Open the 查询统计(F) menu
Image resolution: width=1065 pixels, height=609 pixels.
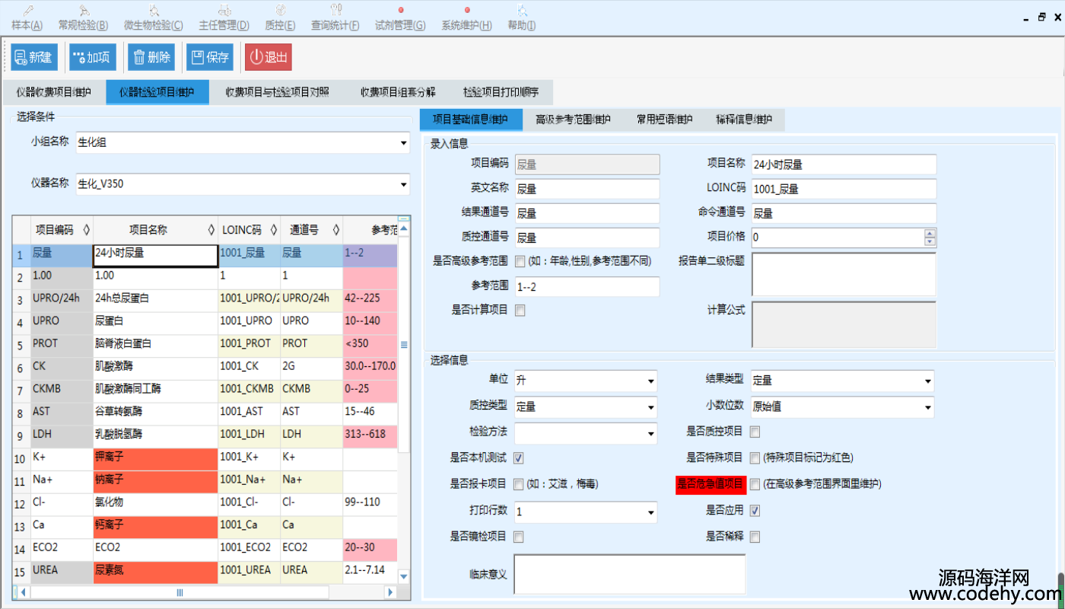click(335, 18)
